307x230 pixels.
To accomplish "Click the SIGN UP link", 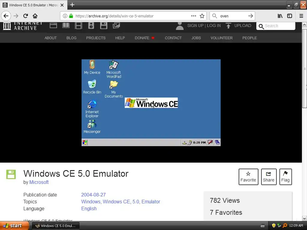I will point(195,26).
